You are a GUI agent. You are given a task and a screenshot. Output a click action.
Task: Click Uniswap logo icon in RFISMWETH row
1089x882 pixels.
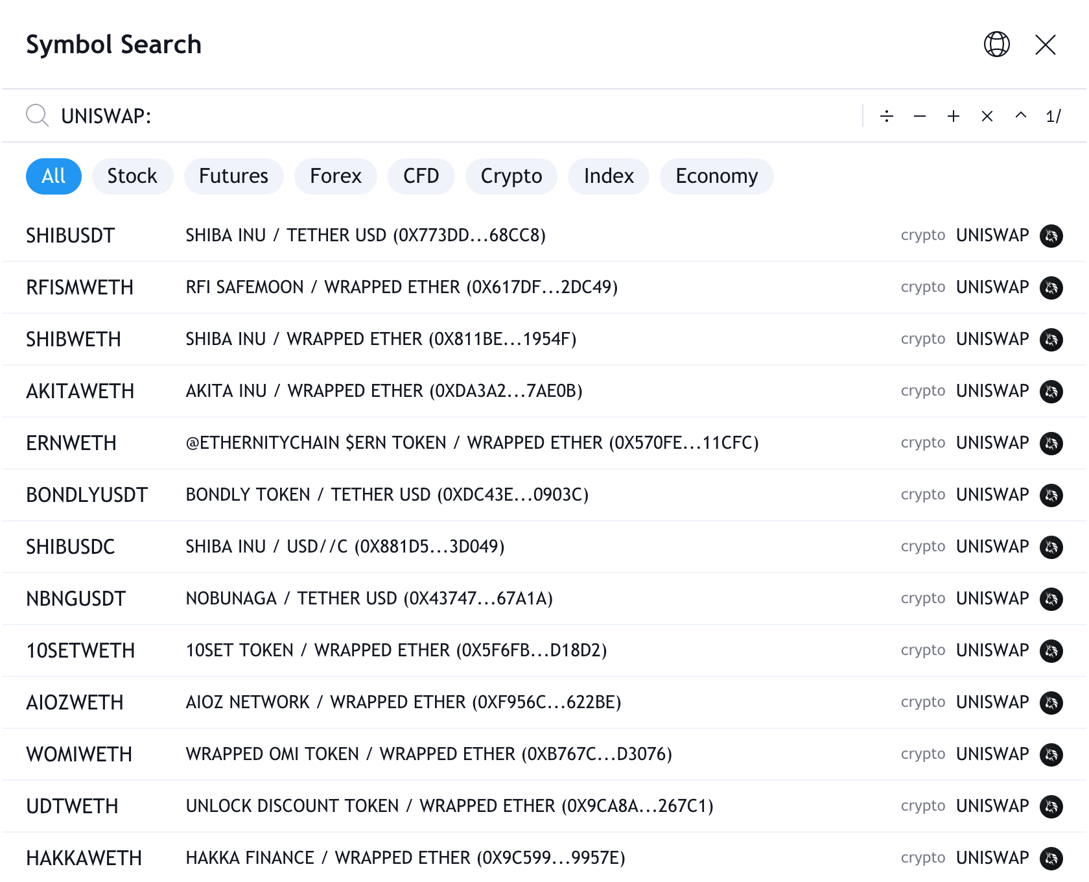(1051, 287)
